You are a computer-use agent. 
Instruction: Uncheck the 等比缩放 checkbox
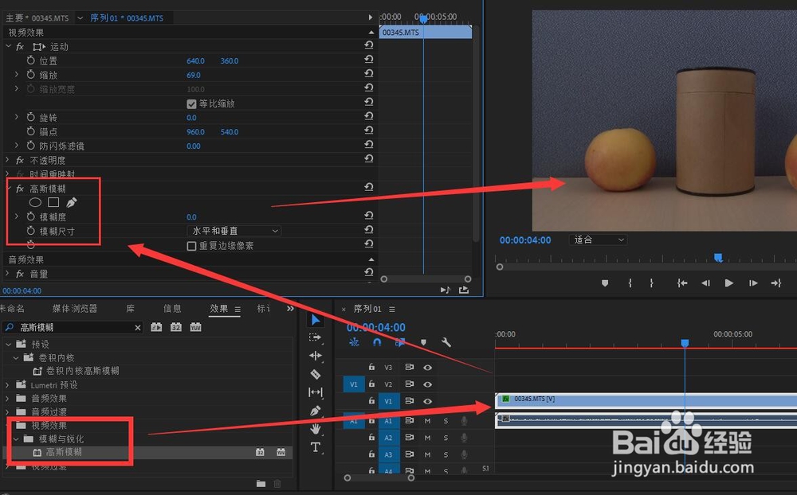(x=193, y=103)
